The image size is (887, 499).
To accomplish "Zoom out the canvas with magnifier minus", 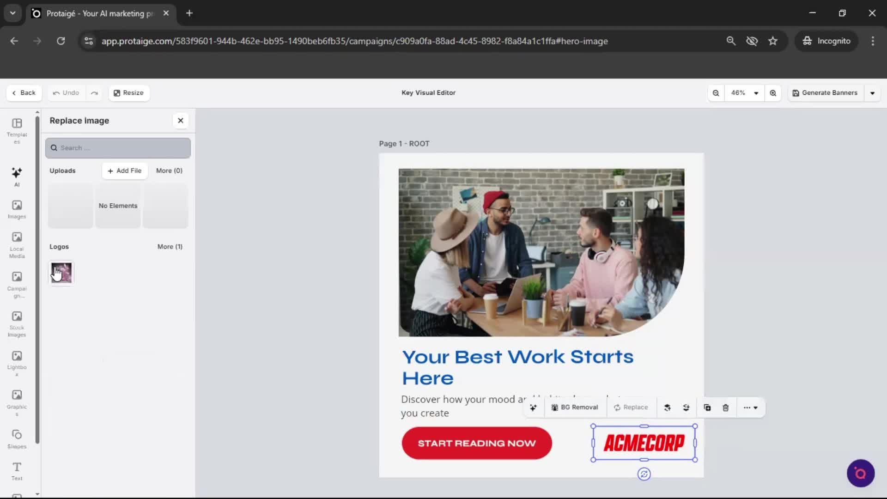I will click(x=716, y=93).
